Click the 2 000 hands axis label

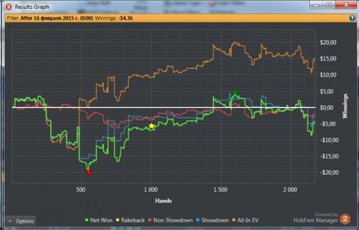(290, 190)
